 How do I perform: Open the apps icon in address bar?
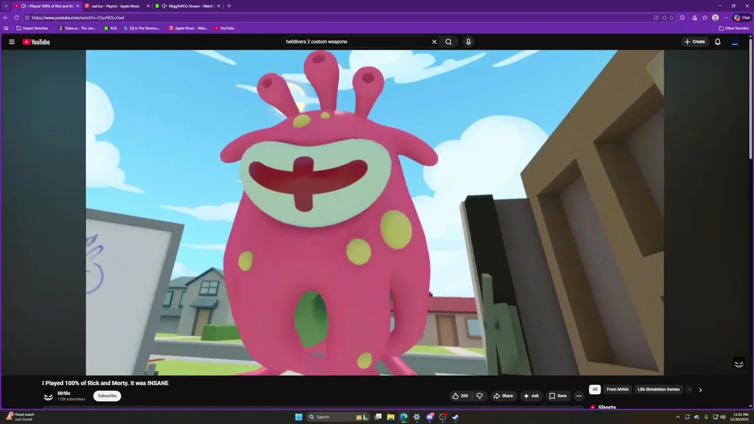click(x=656, y=18)
